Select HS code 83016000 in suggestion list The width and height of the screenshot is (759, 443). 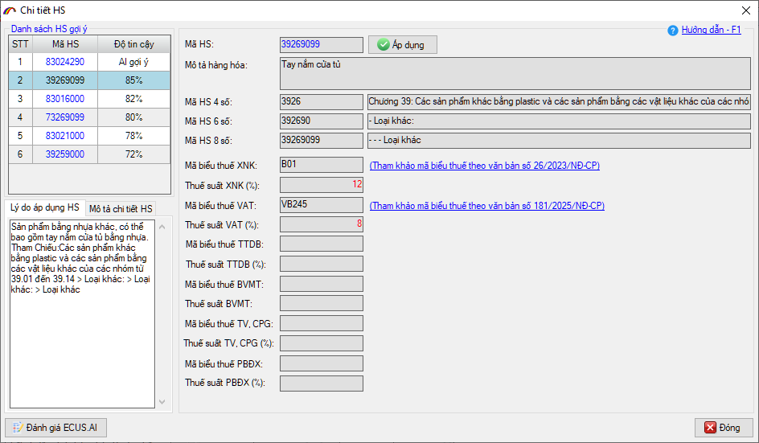64,99
